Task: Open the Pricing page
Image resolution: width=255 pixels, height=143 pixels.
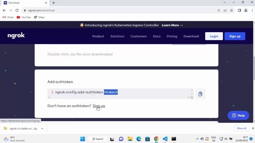Action: [x=172, y=36]
